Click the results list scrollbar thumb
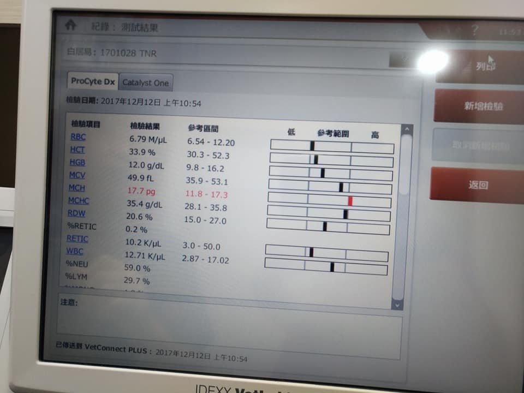Viewport: 524px width, 393px height. pyautogui.click(x=405, y=164)
